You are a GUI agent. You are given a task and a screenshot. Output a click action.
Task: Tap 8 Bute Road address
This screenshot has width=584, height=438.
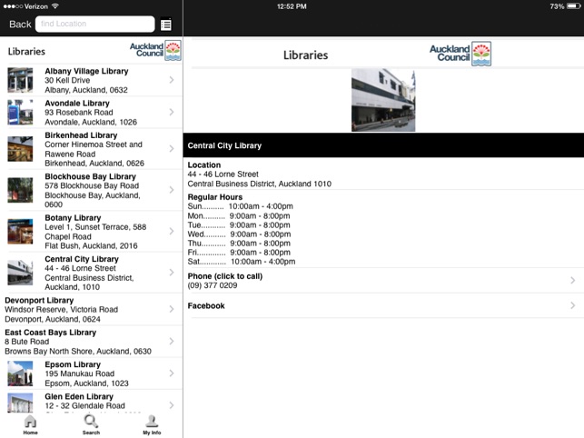pyautogui.click(x=27, y=342)
